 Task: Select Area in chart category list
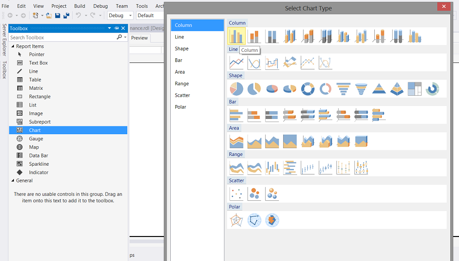[x=197, y=72]
